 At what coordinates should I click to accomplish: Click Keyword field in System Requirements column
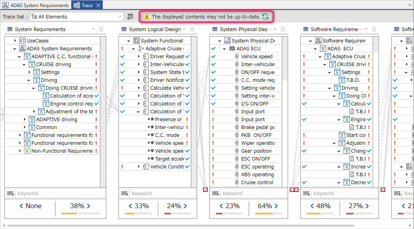point(61,193)
